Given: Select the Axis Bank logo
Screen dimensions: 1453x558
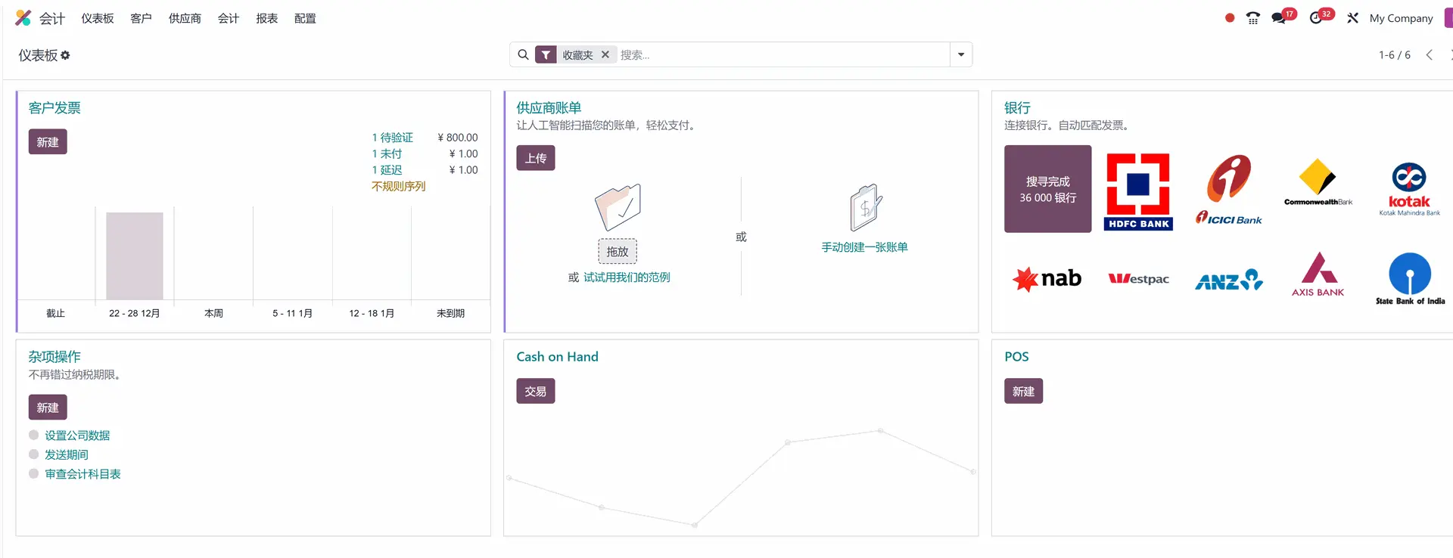Looking at the screenshot, I should click(1318, 274).
